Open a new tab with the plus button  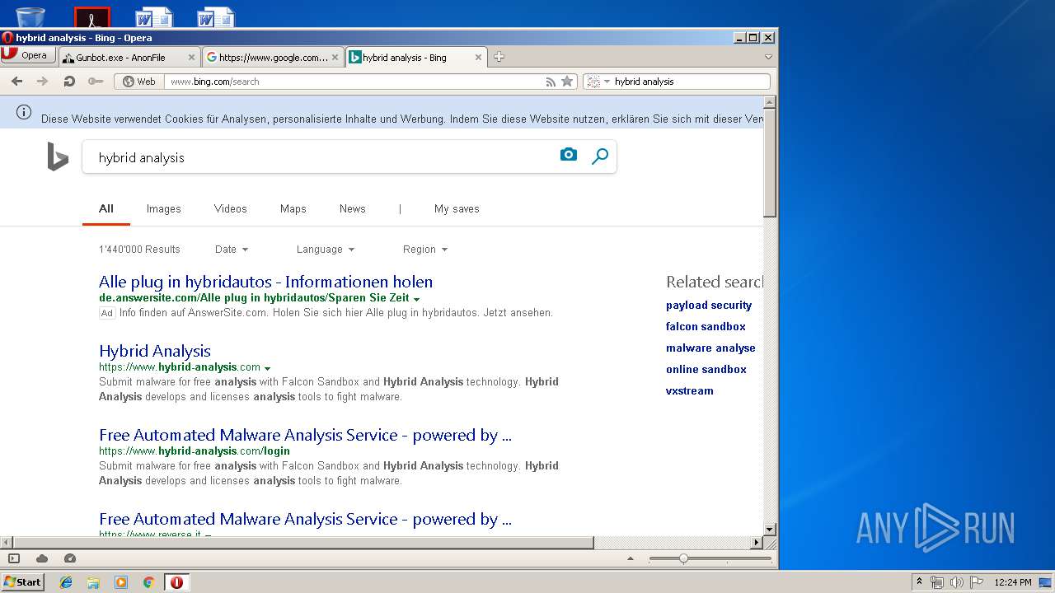pos(499,57)
